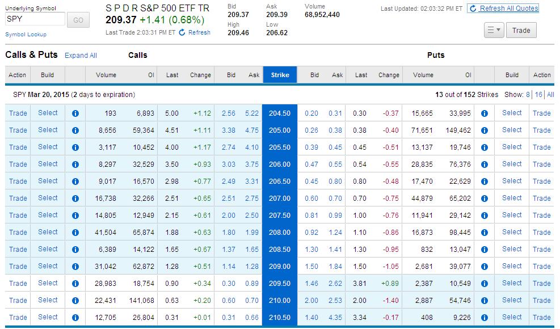Open info icon for 204.50 strike put

(485, 113)
